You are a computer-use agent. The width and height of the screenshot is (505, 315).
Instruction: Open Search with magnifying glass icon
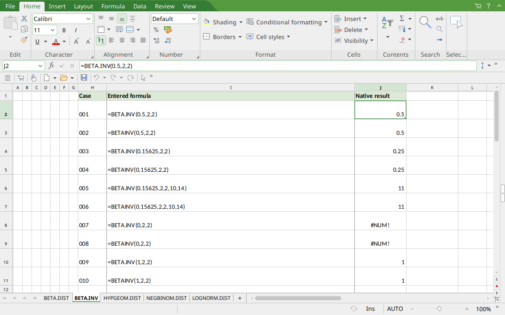click(425, 22)
